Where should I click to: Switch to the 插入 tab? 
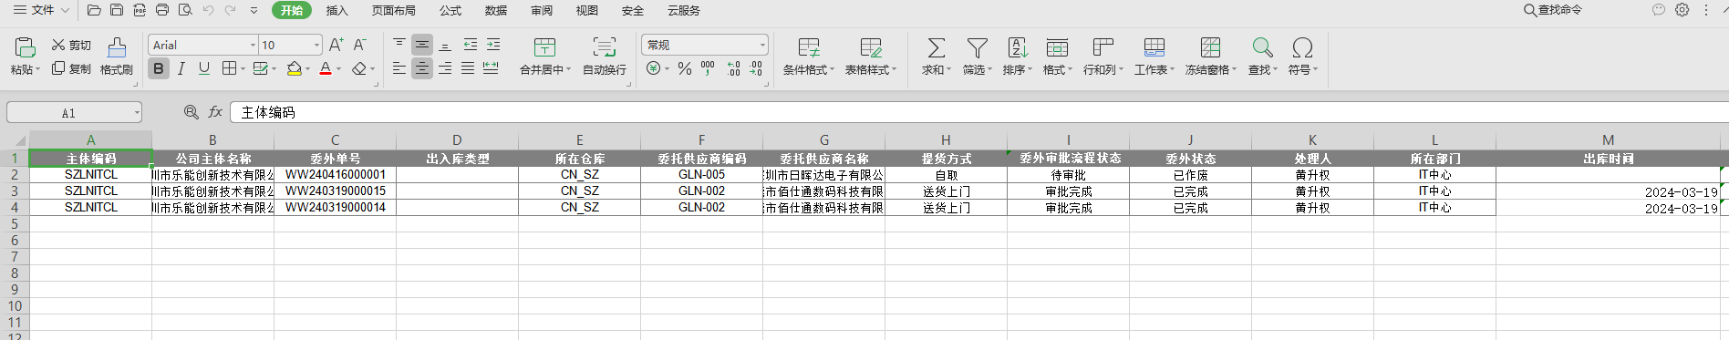(336, 10)
